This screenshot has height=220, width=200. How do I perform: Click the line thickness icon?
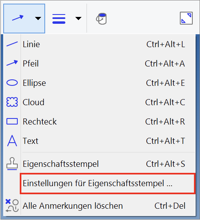pyautogui.click(x=59, y=19)
